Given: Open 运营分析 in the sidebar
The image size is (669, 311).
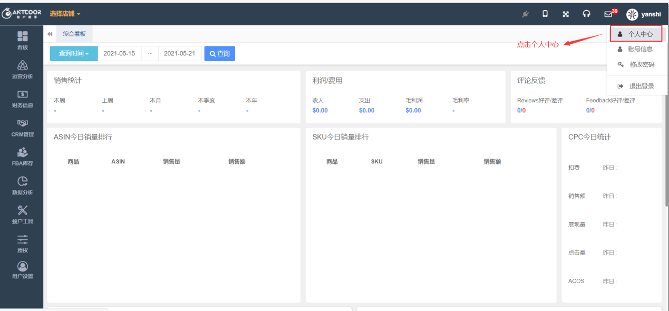Looking at the screenshot, I should point(22,70).
